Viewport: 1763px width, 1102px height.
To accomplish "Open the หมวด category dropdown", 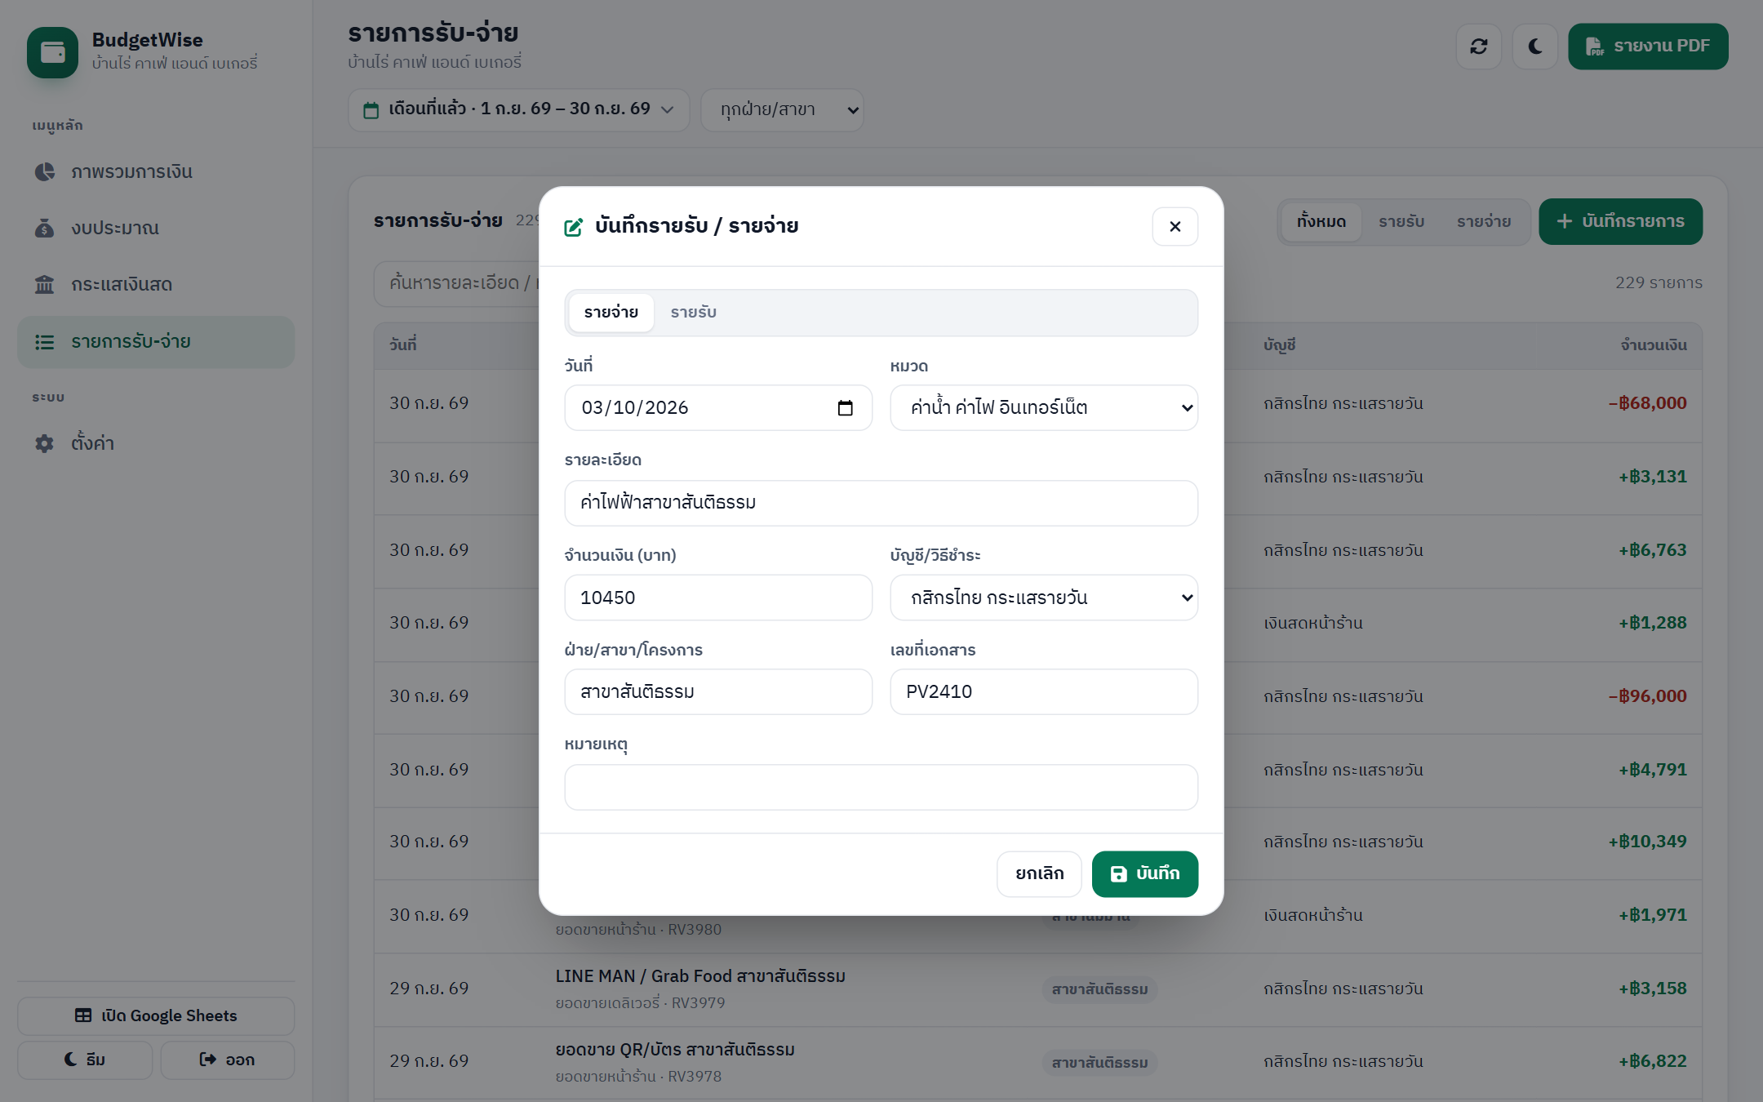I will (1044, 408).
